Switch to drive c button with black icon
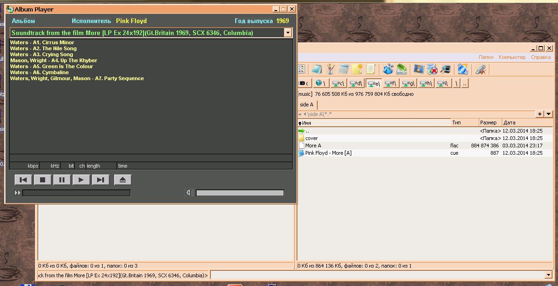Screen dimensions: 558x286 coord(305,83)
